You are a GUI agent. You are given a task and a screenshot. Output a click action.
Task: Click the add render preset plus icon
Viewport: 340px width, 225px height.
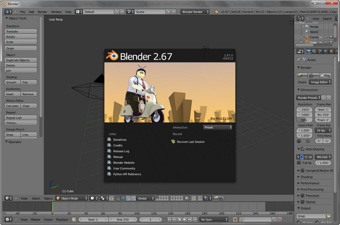tap(324, 98)
